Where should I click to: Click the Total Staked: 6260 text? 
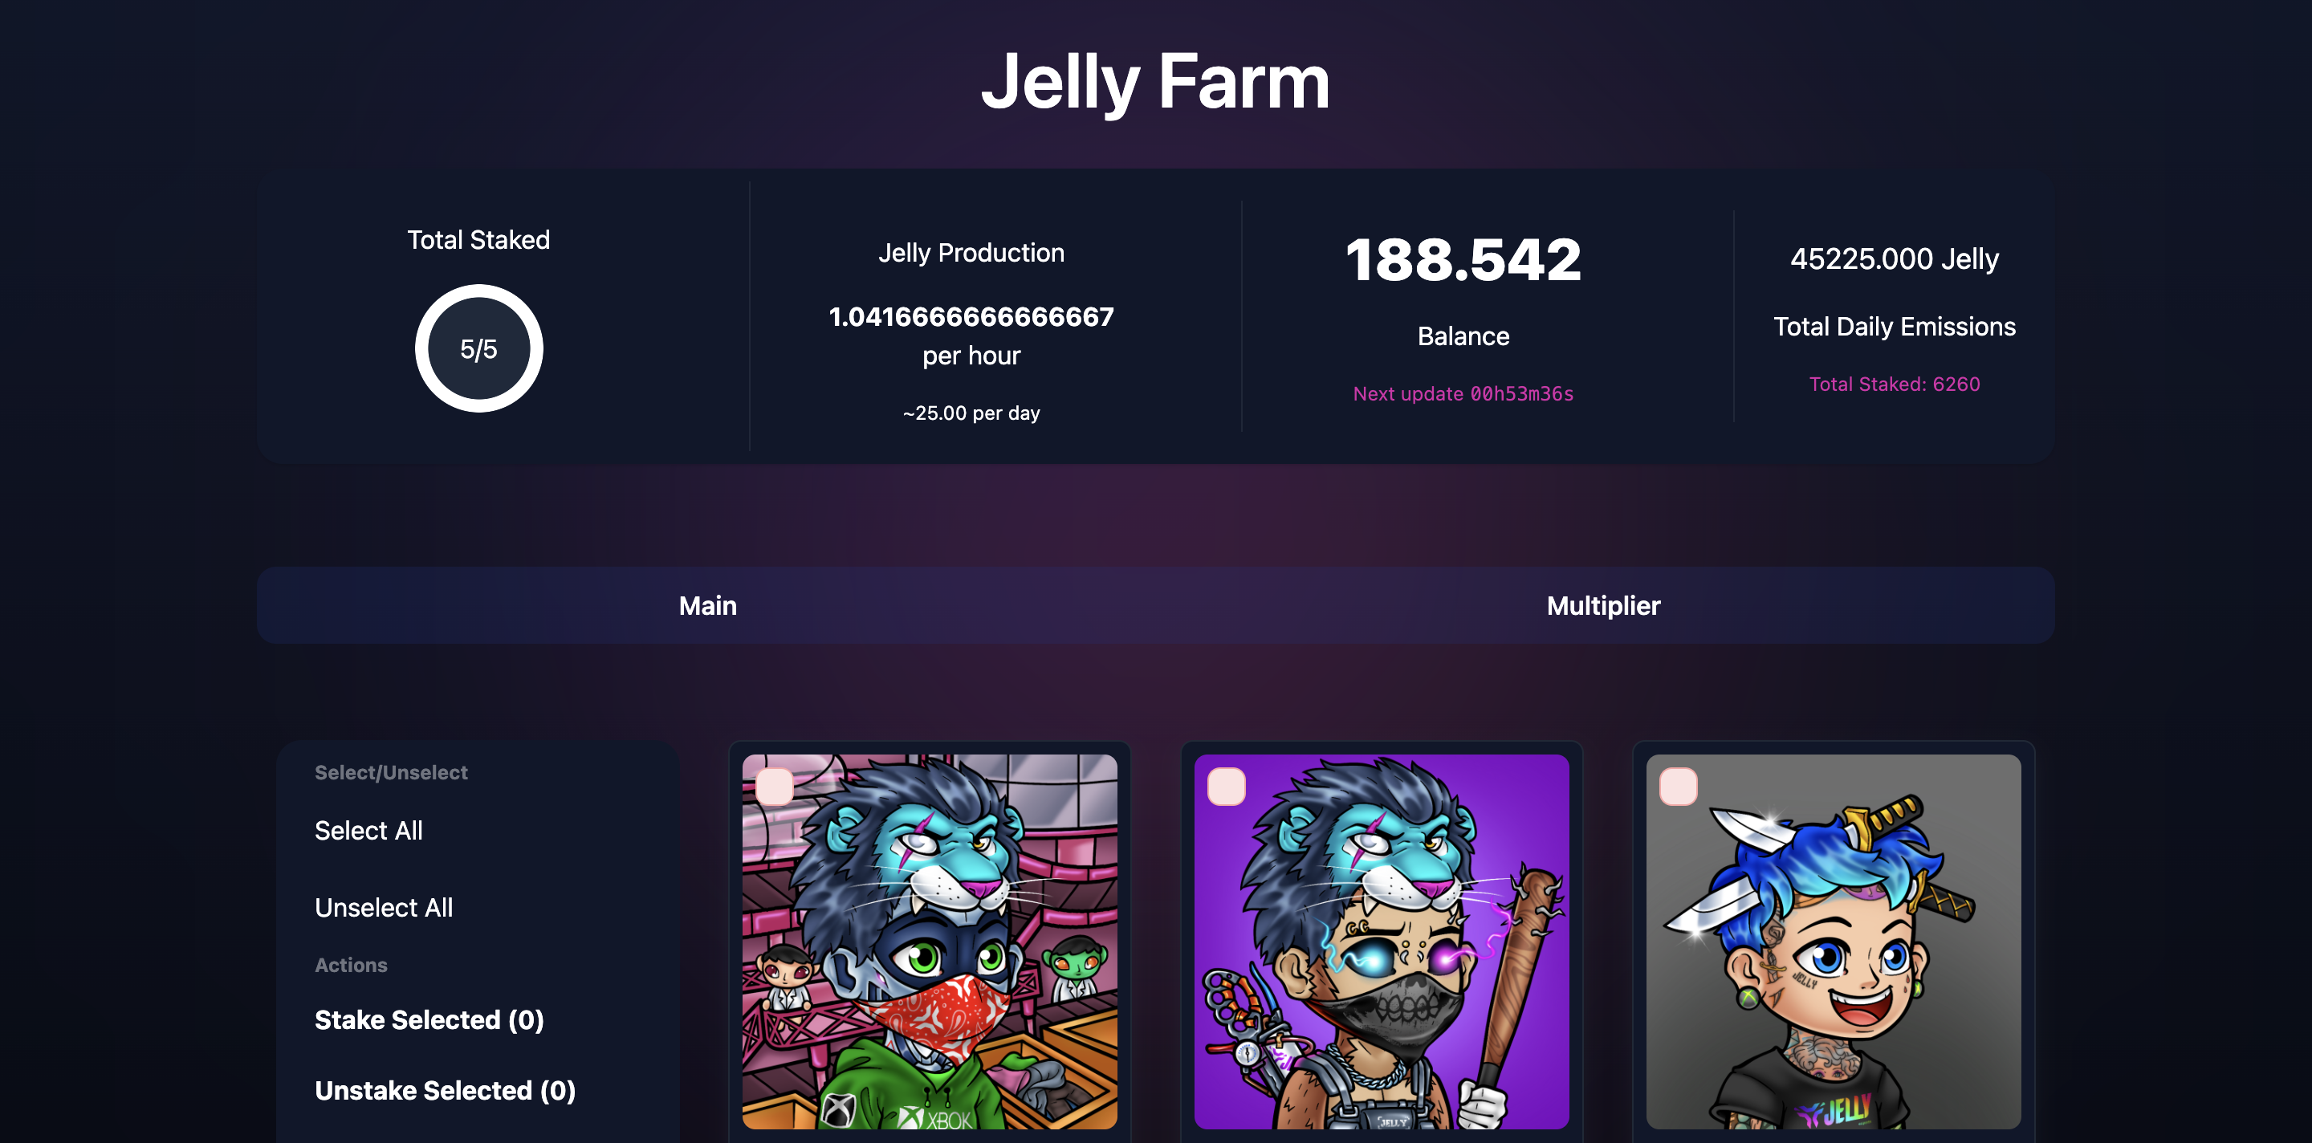(x=1894, y=384)
